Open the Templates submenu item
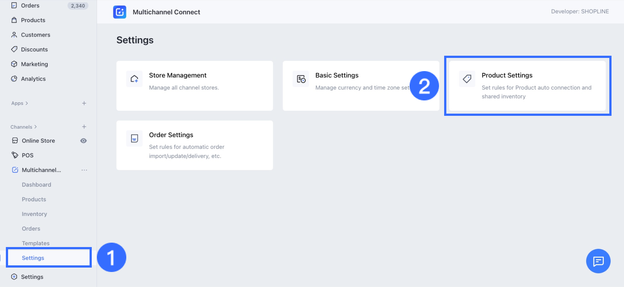The image size is (624, 287). pos(36,243)
